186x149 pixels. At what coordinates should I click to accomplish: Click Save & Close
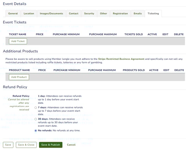26,145
